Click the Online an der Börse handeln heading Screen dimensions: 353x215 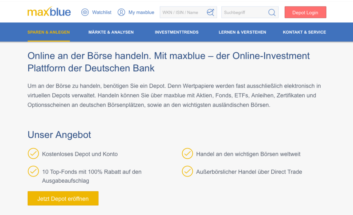click(169, 62)
